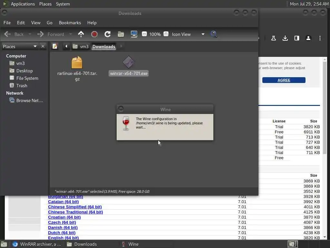Show previous path buttons with left arrow

(x=66, y=46)
